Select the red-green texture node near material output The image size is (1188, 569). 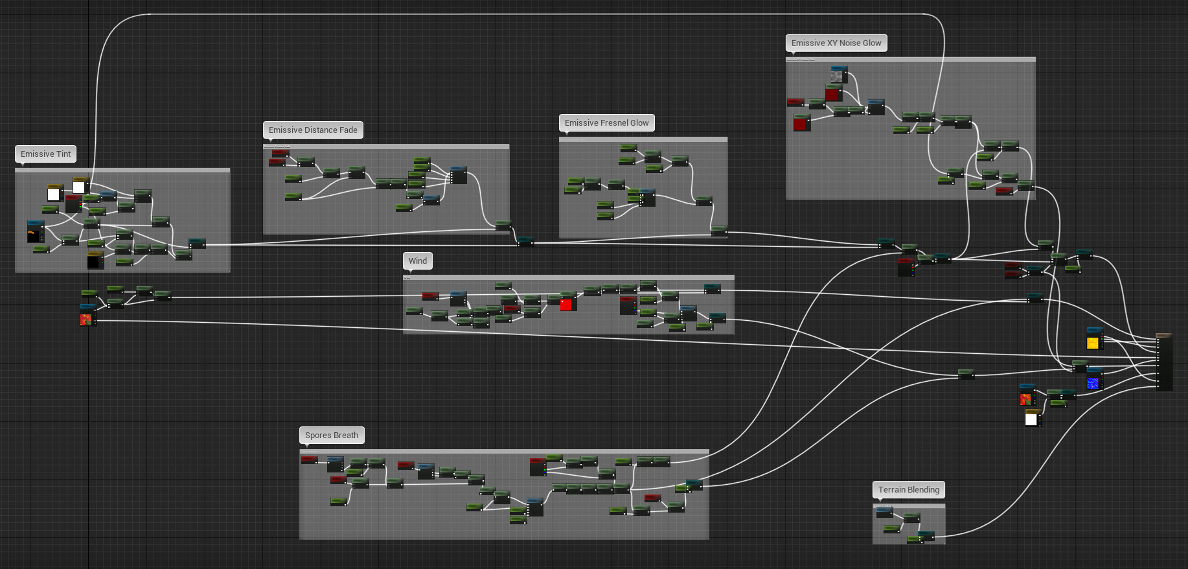click(x=1026, y=397)
